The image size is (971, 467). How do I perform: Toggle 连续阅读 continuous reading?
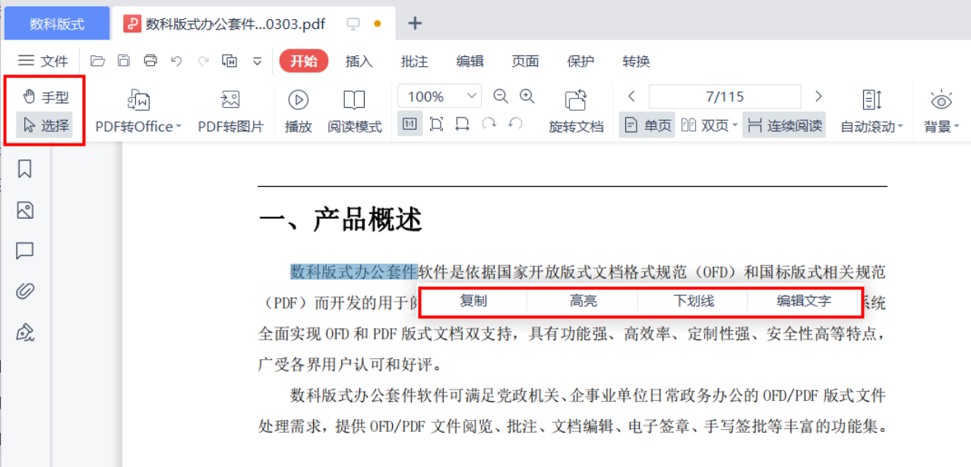coord(784,125)
